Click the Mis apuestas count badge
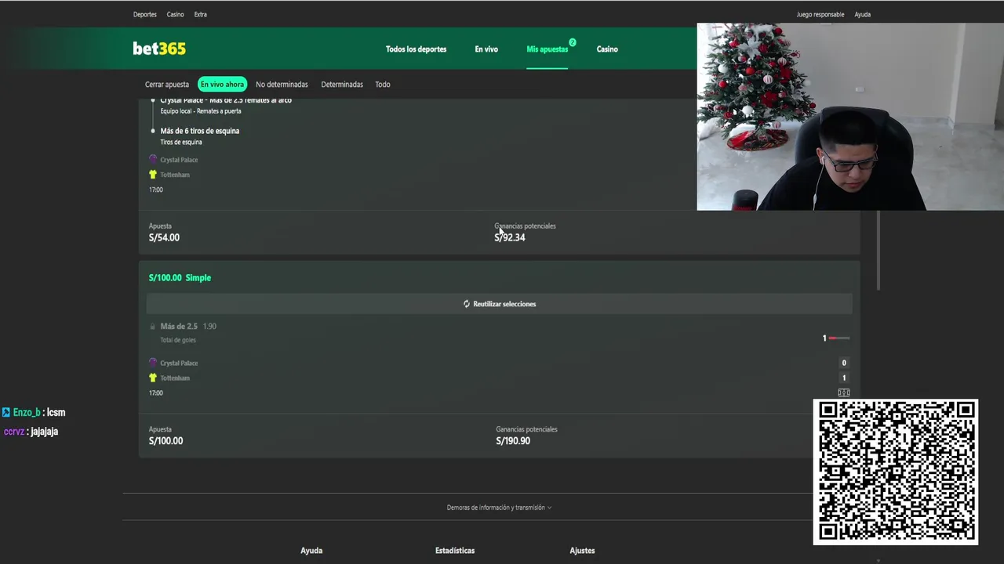Viewport: 1004px width, 564px height. 573,42
